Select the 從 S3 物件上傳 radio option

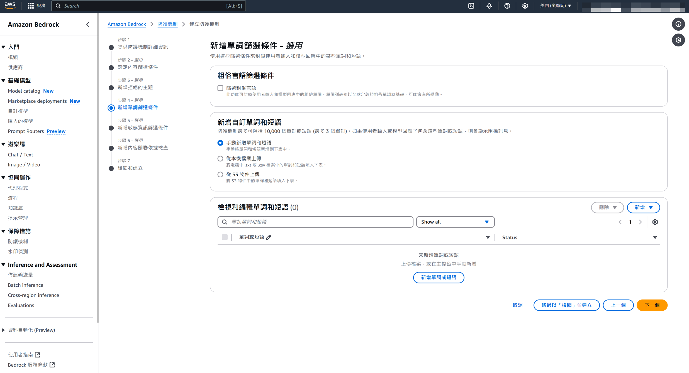(220, 175)
